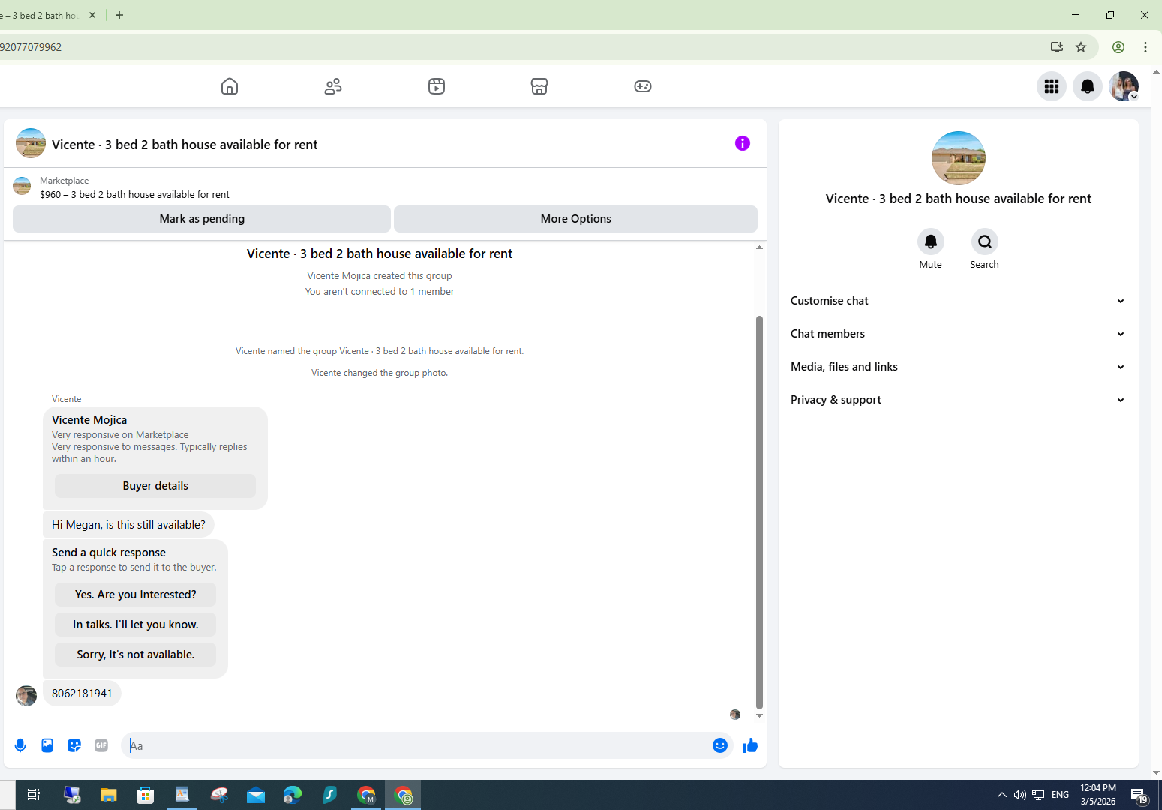The width and height of the screenshot is (1162, 810).
Task: Send quick reply 'Yes. Are you interested?'
Action: point(135,595)
